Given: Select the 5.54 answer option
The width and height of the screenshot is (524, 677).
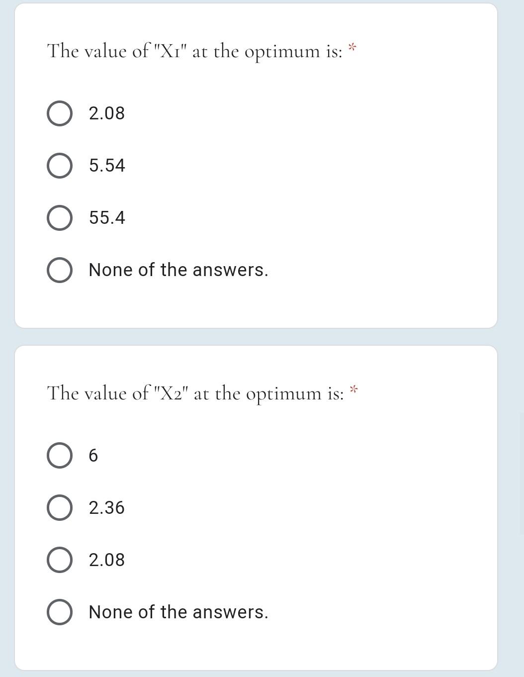Looking at the screenshot, I should pos(59,165).
